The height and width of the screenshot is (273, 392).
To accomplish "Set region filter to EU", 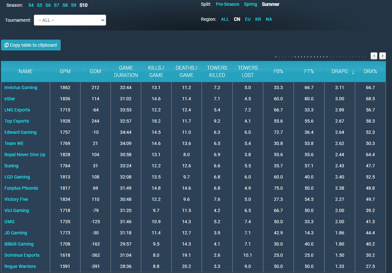I will point(248,19).
